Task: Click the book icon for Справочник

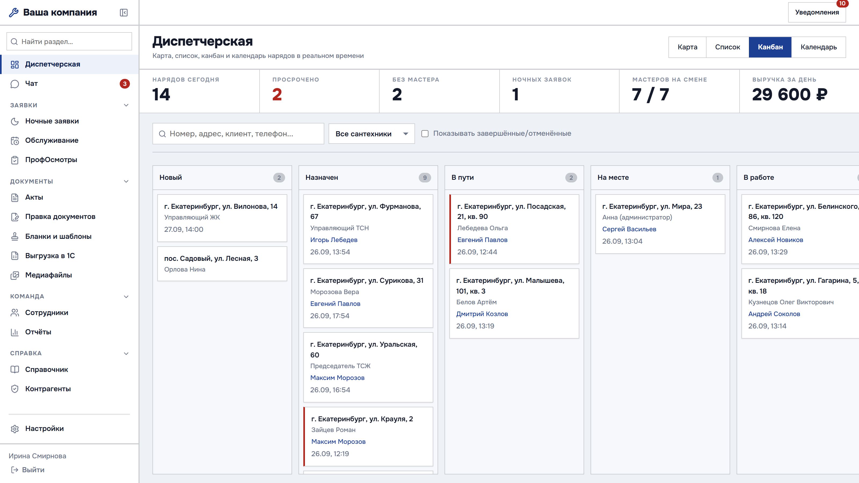Action: pos(15,369)
